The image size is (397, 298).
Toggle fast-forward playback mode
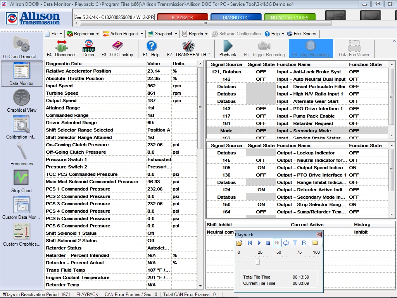click(x=278, y=243)
